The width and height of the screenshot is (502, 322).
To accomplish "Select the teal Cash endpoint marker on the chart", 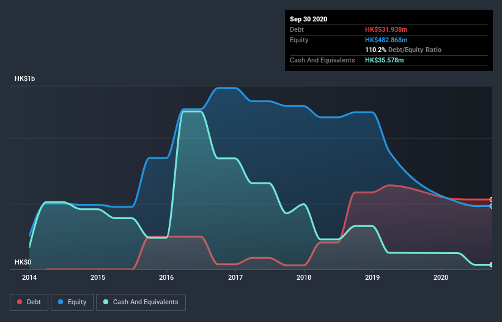I will coord(492,264).
